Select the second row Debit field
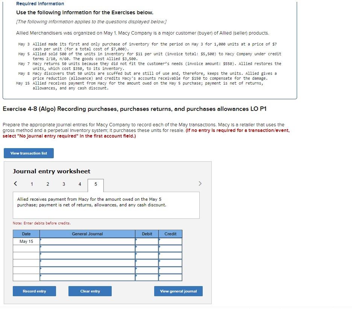 [147, 248]
